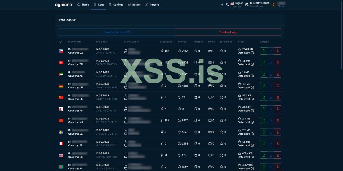343x171 pixels.
Task: Click the 734.3 KB size value
Action: 247,49
